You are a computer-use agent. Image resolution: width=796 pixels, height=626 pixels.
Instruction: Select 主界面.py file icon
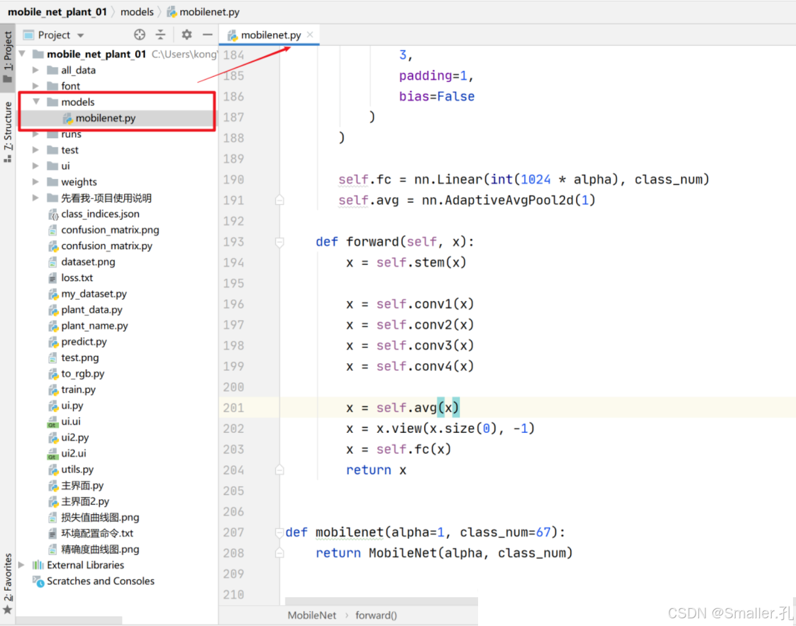click(53, 485)
